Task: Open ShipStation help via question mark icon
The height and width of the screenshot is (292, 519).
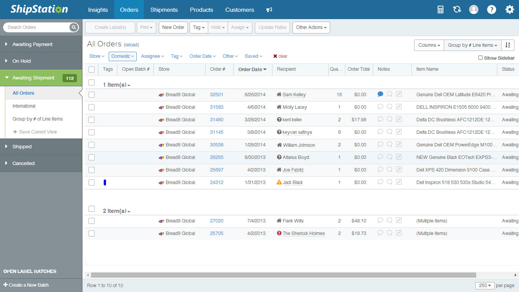Action: click(492, 9)
